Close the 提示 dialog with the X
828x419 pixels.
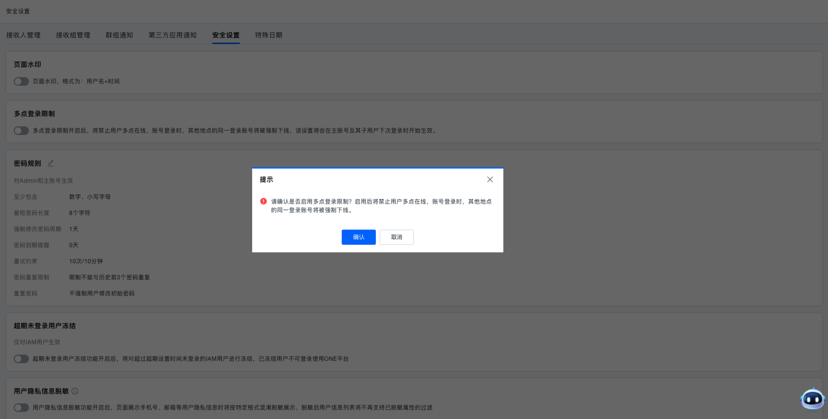point(490,179)
